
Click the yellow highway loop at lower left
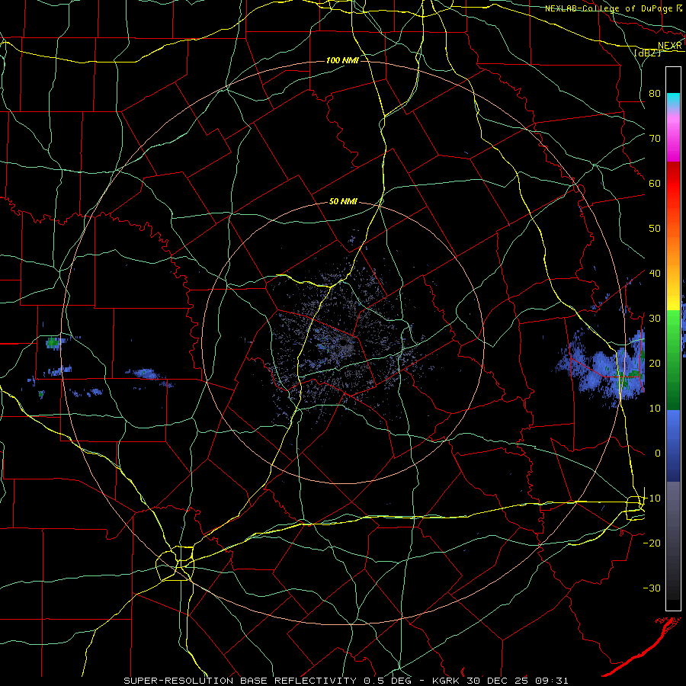tap(175, 563)
